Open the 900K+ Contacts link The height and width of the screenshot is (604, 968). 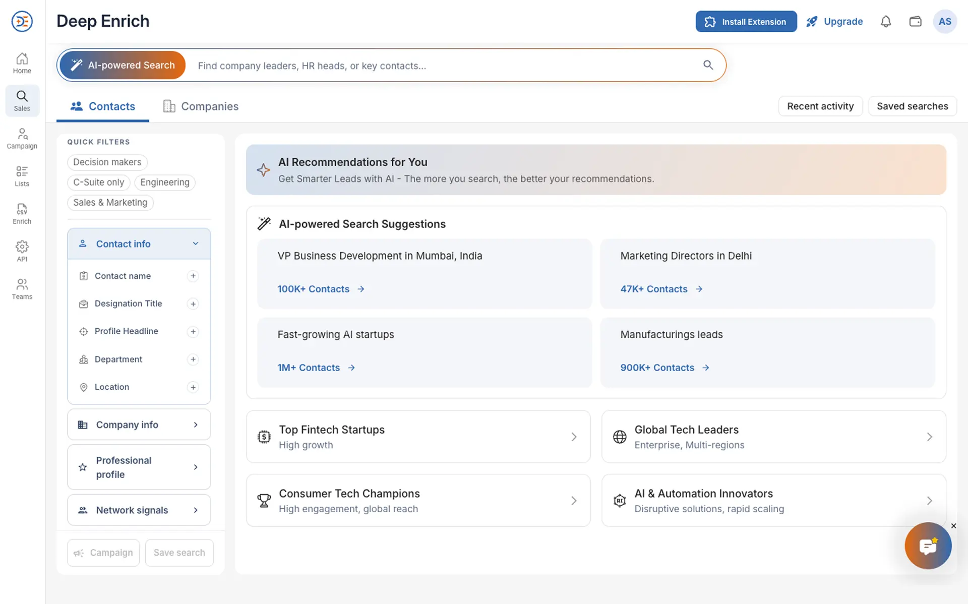click(x=665, y=368)
